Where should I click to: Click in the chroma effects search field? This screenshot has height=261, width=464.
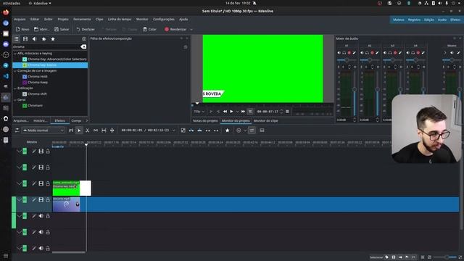tap(46, 46)
